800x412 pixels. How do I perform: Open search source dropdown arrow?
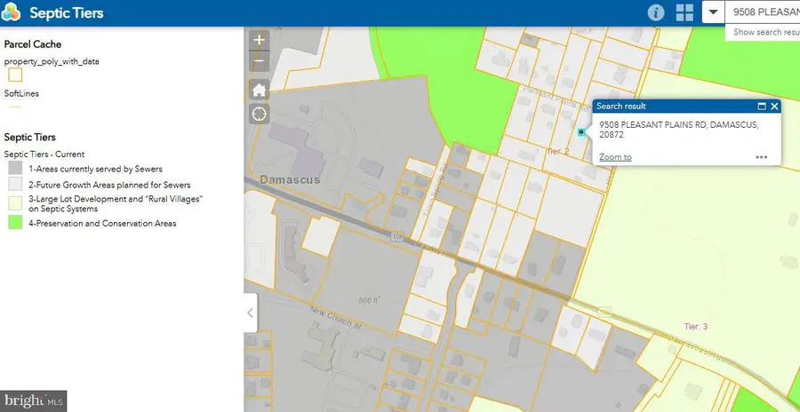pyautogui.click(x=713, y=12)
